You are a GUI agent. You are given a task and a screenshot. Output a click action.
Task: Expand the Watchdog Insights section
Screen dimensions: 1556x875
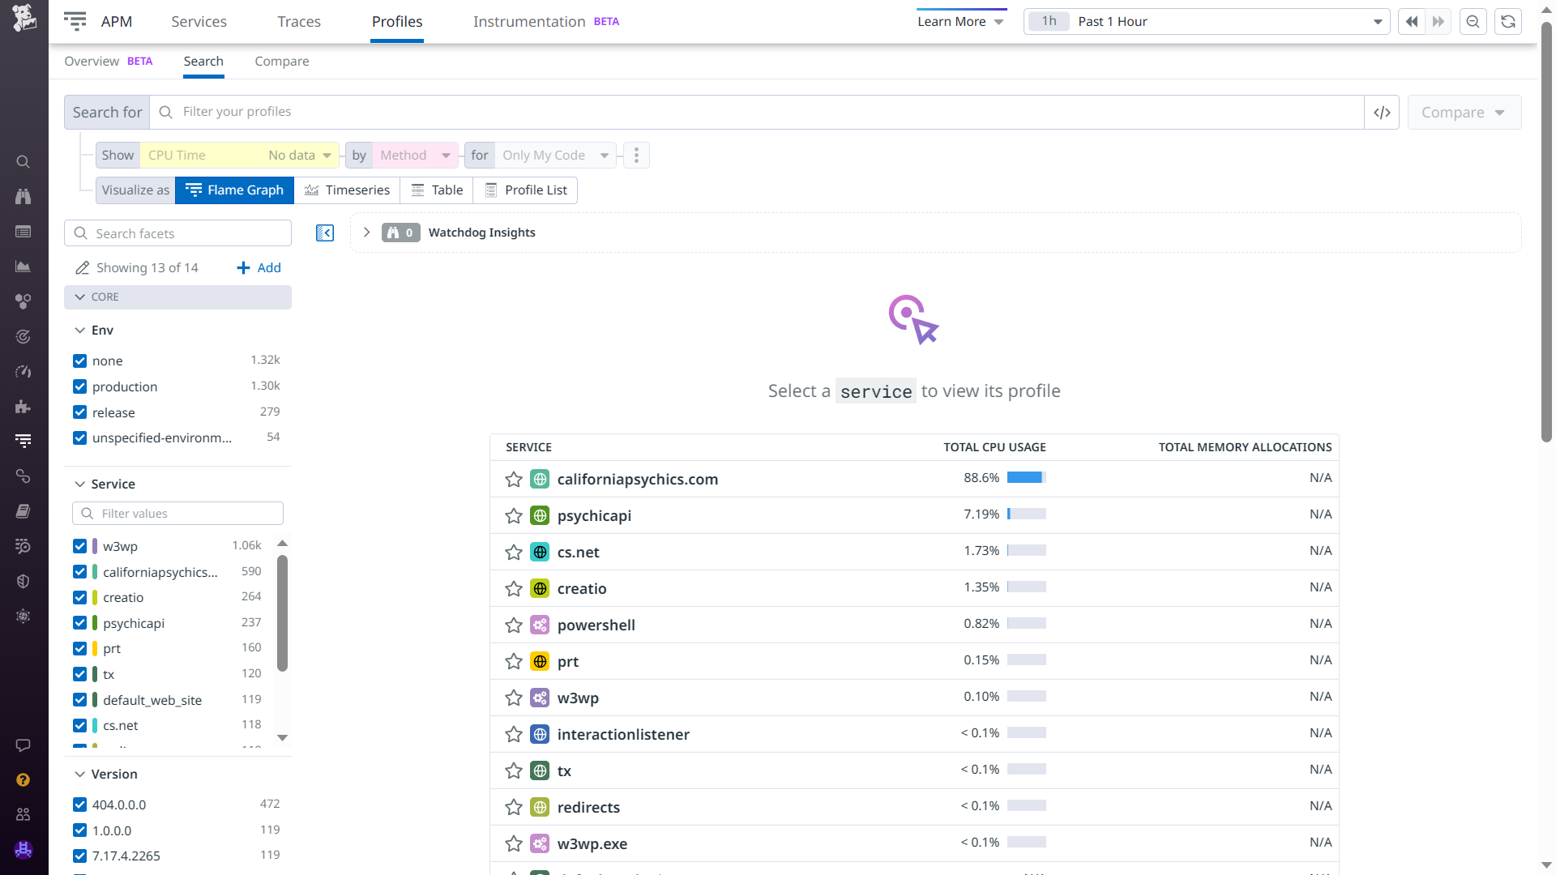coord(366,233)
